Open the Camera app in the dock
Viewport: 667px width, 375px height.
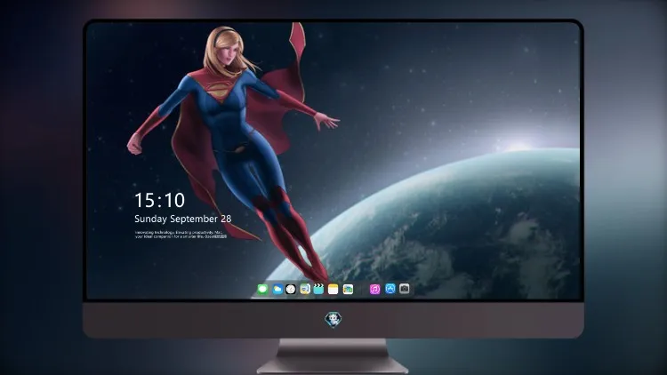405,289
